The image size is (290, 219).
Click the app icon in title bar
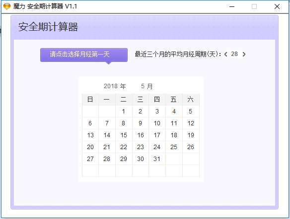point(7,6)
